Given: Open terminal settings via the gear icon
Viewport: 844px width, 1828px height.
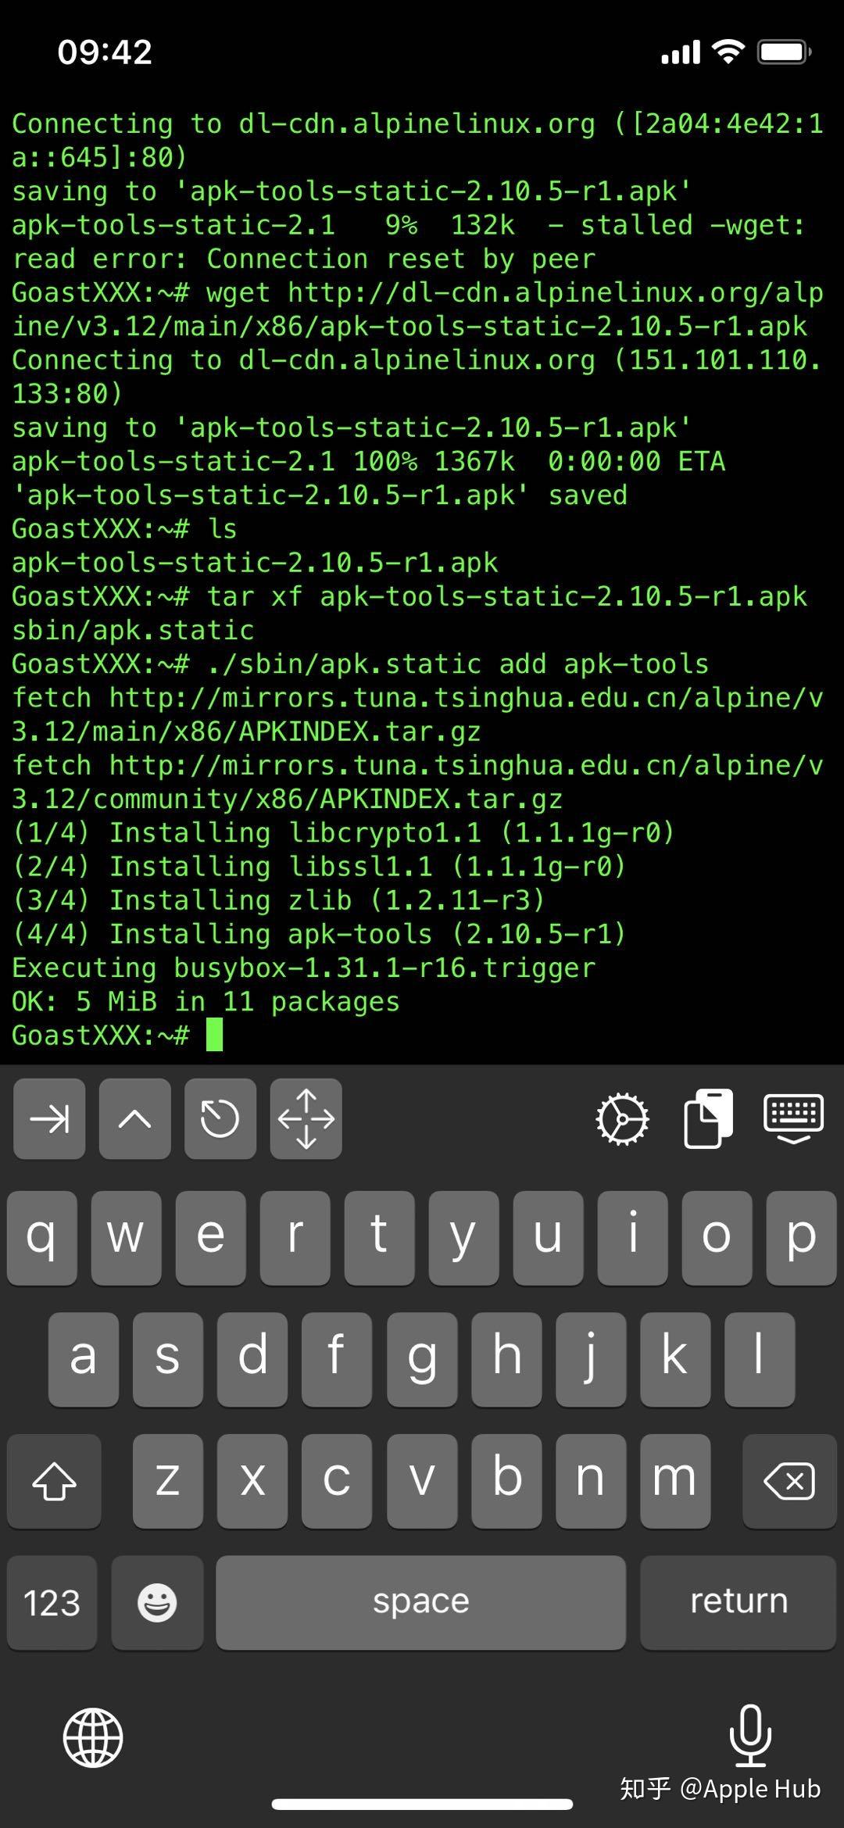Looking at the screenshot, I should click(x=623, y=1119).
